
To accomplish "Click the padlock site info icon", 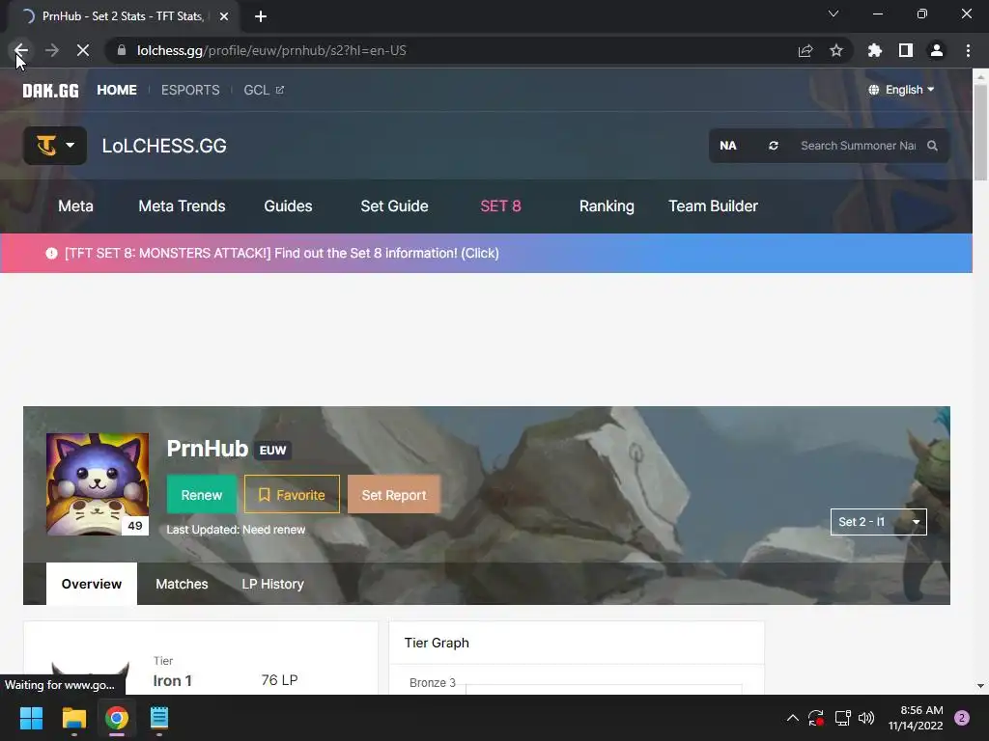I will pos(122,50).
